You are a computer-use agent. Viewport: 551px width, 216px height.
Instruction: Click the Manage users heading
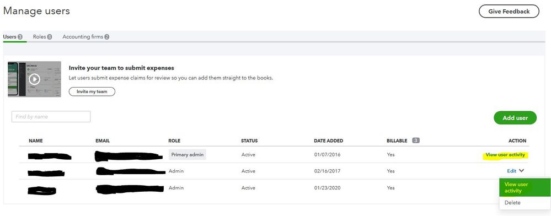(x=36, y=11)
